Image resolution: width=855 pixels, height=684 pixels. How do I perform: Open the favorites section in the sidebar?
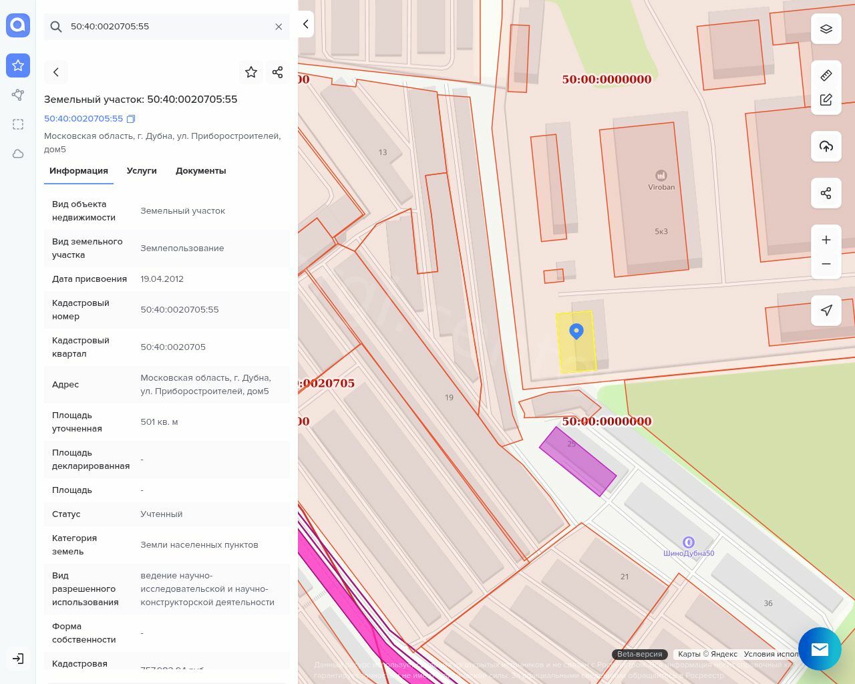click(18, 65)
